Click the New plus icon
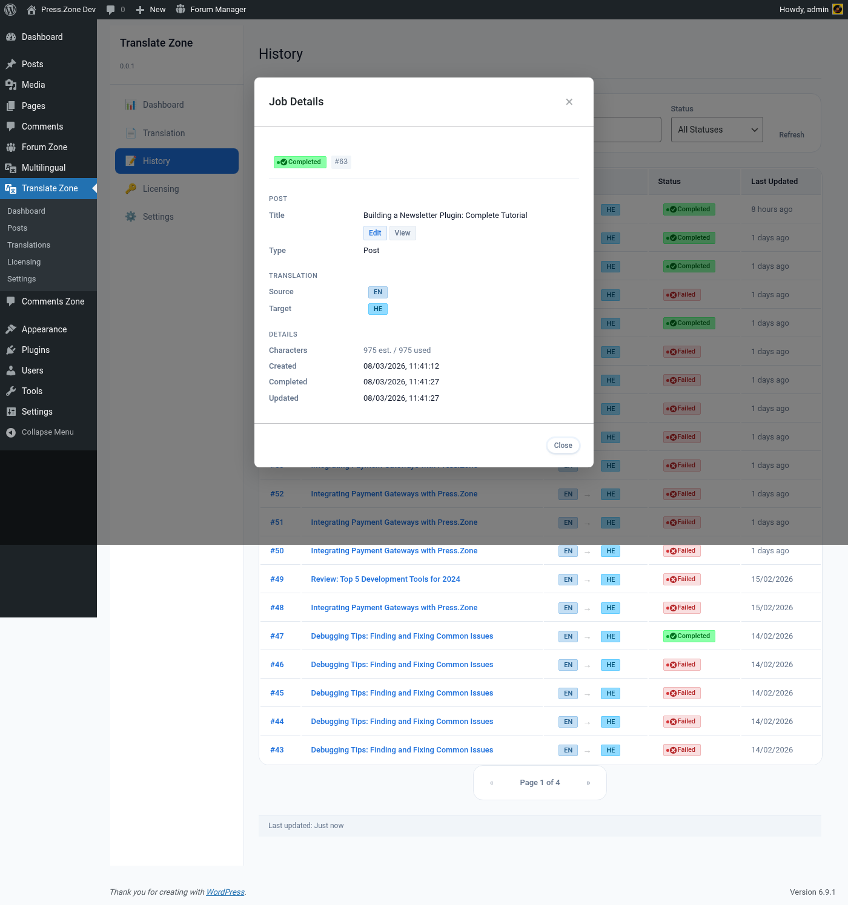Screen dimensions: 848x905 coord(140,10)
